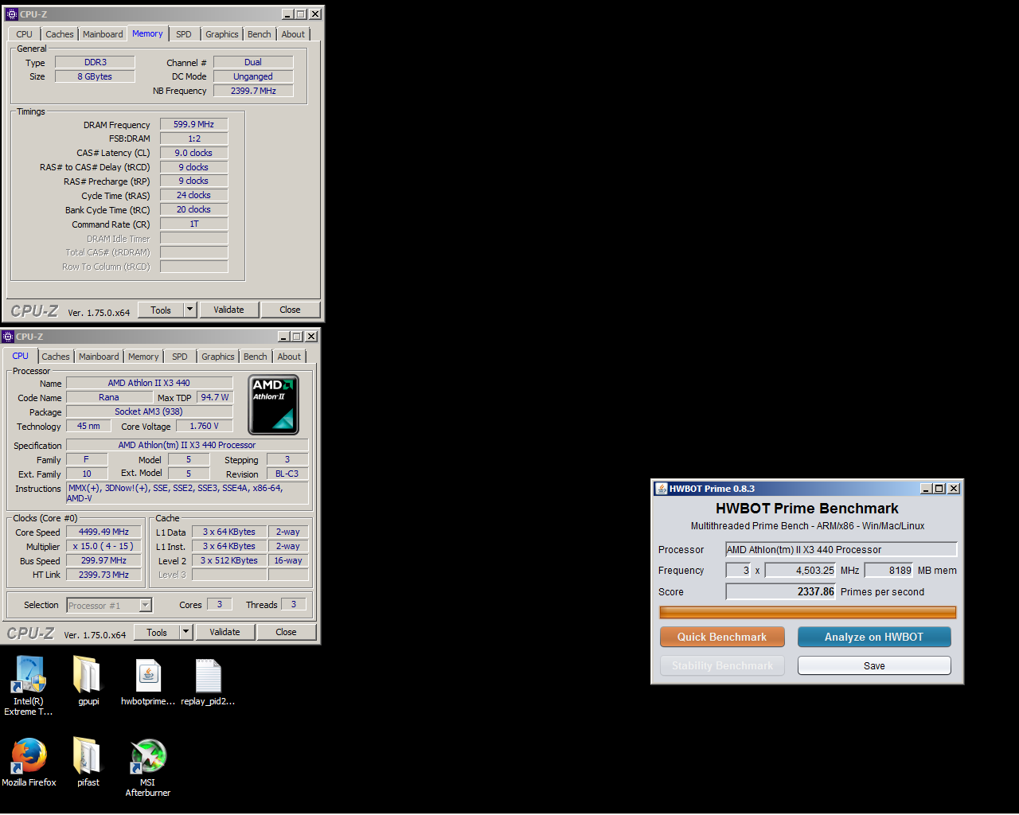Open Bench tab in CPU window
The height and width of the screenshot is (815, 1019).
(255, 357)
